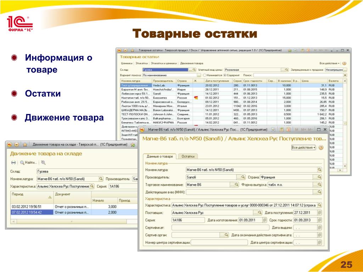
Task: Open magnifier lookup for Производитель Sanofi
Action: click(x=243, y=177)
